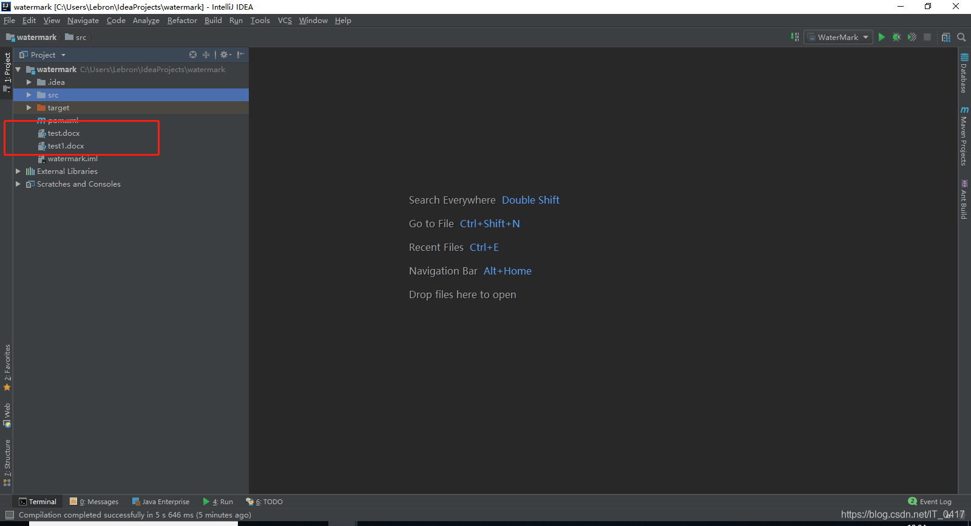Image resolution: width=971 pixels, height=526 pixels.
Task: Open Maven Projects side panel
Action: [x=964, y=136]
